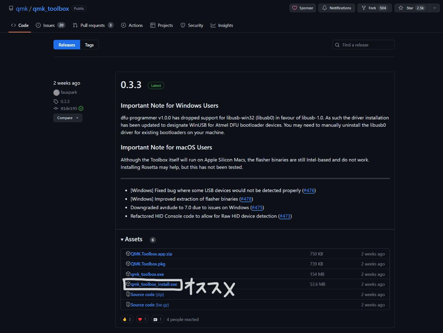Screen dimensions: 443x333
Task: Open pull request #473 link
Action: (285, 216)
